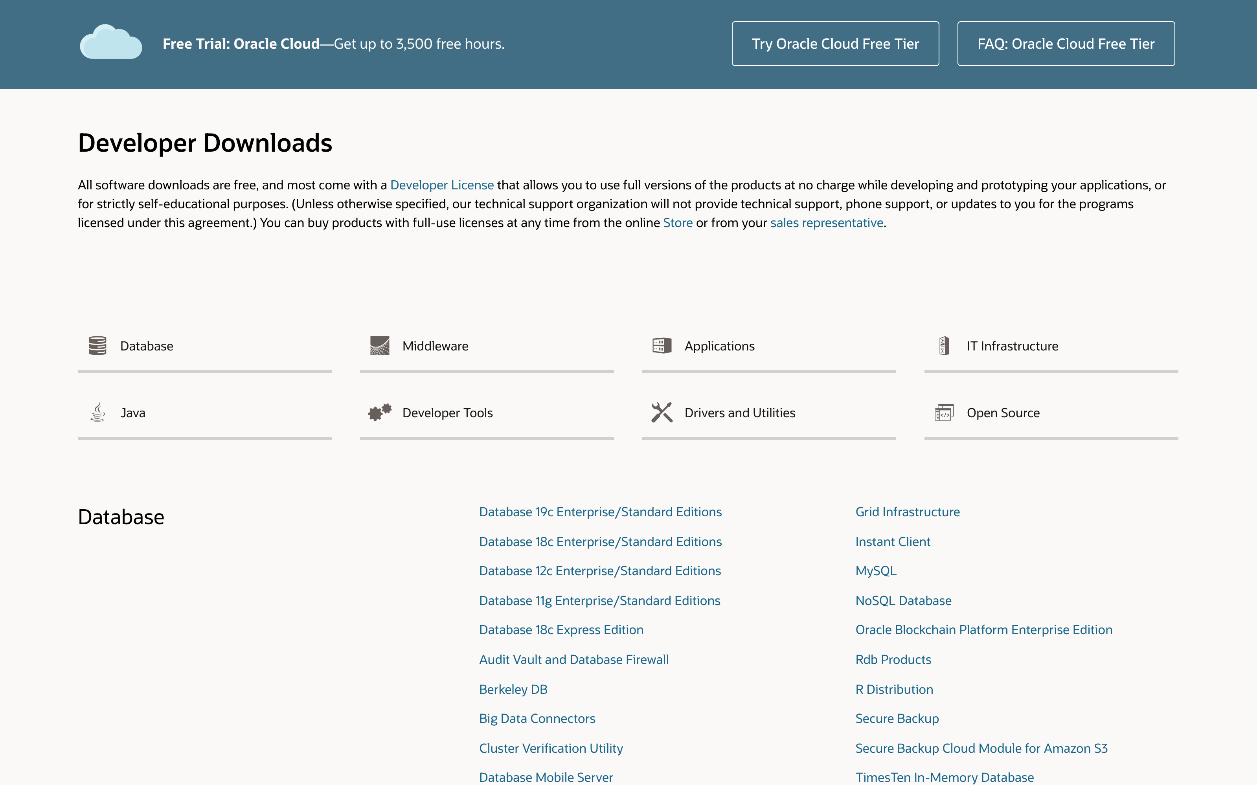
Task: Select the Open Source category tab
Action: (1051, 413)
